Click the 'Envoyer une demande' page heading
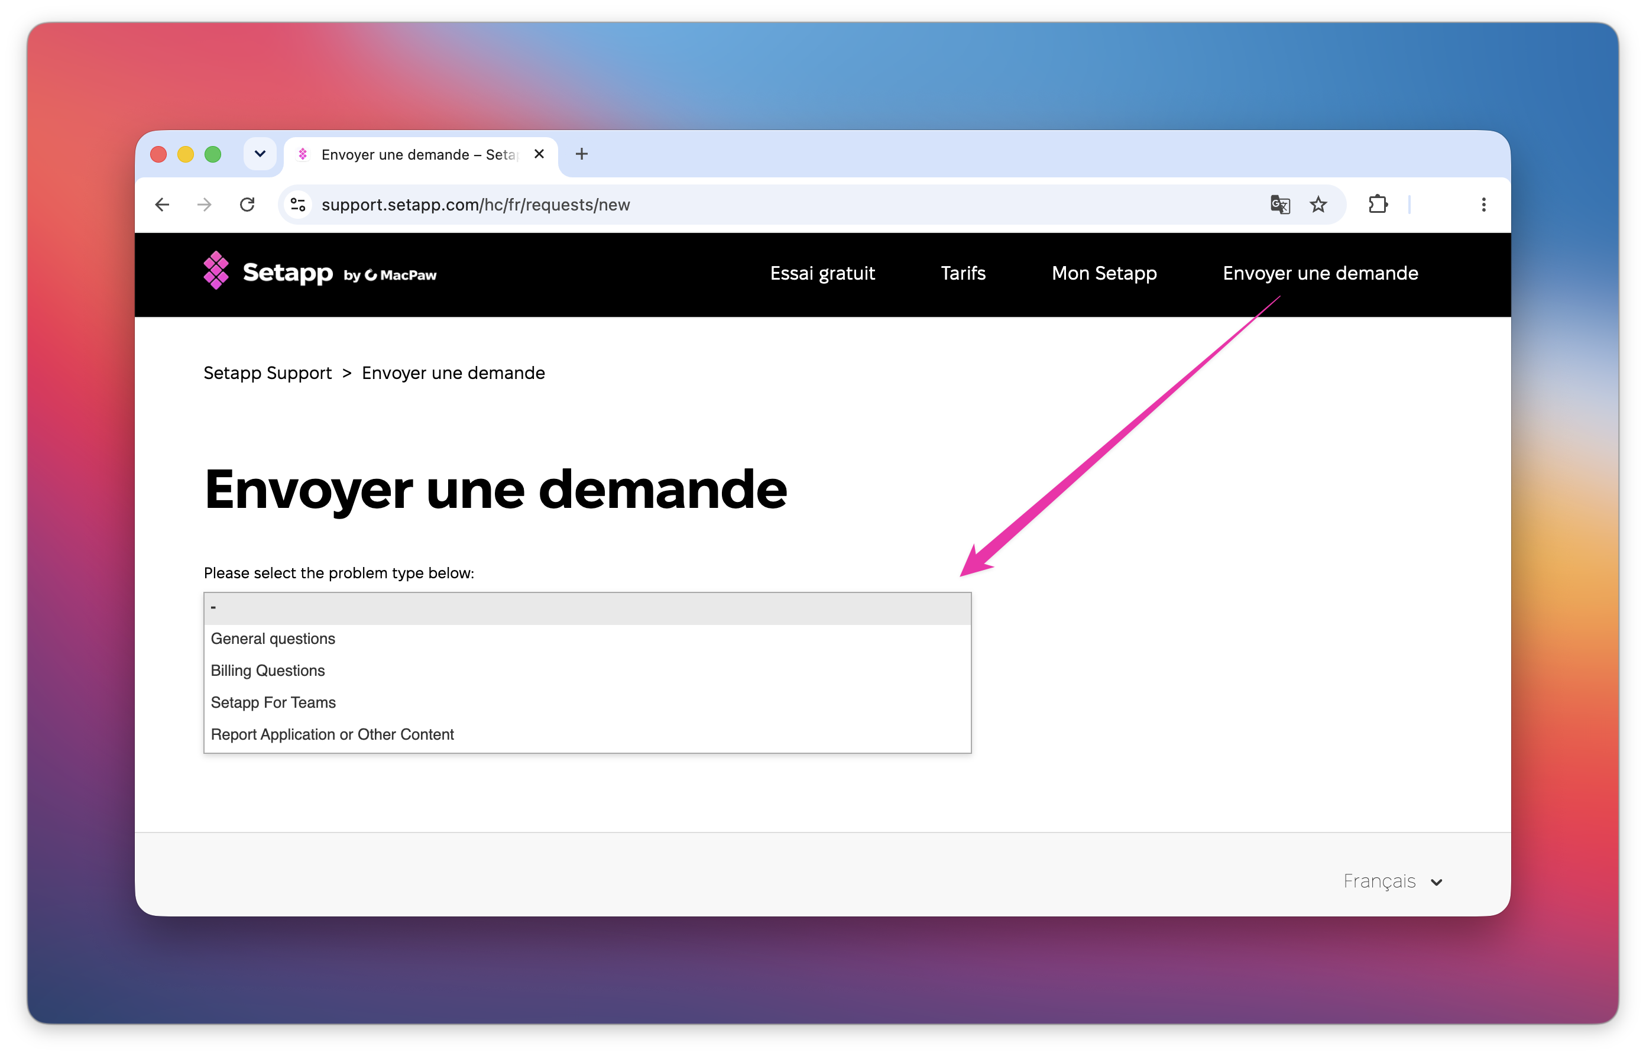Viewport: 1646px width, 1056px height. 495,490
